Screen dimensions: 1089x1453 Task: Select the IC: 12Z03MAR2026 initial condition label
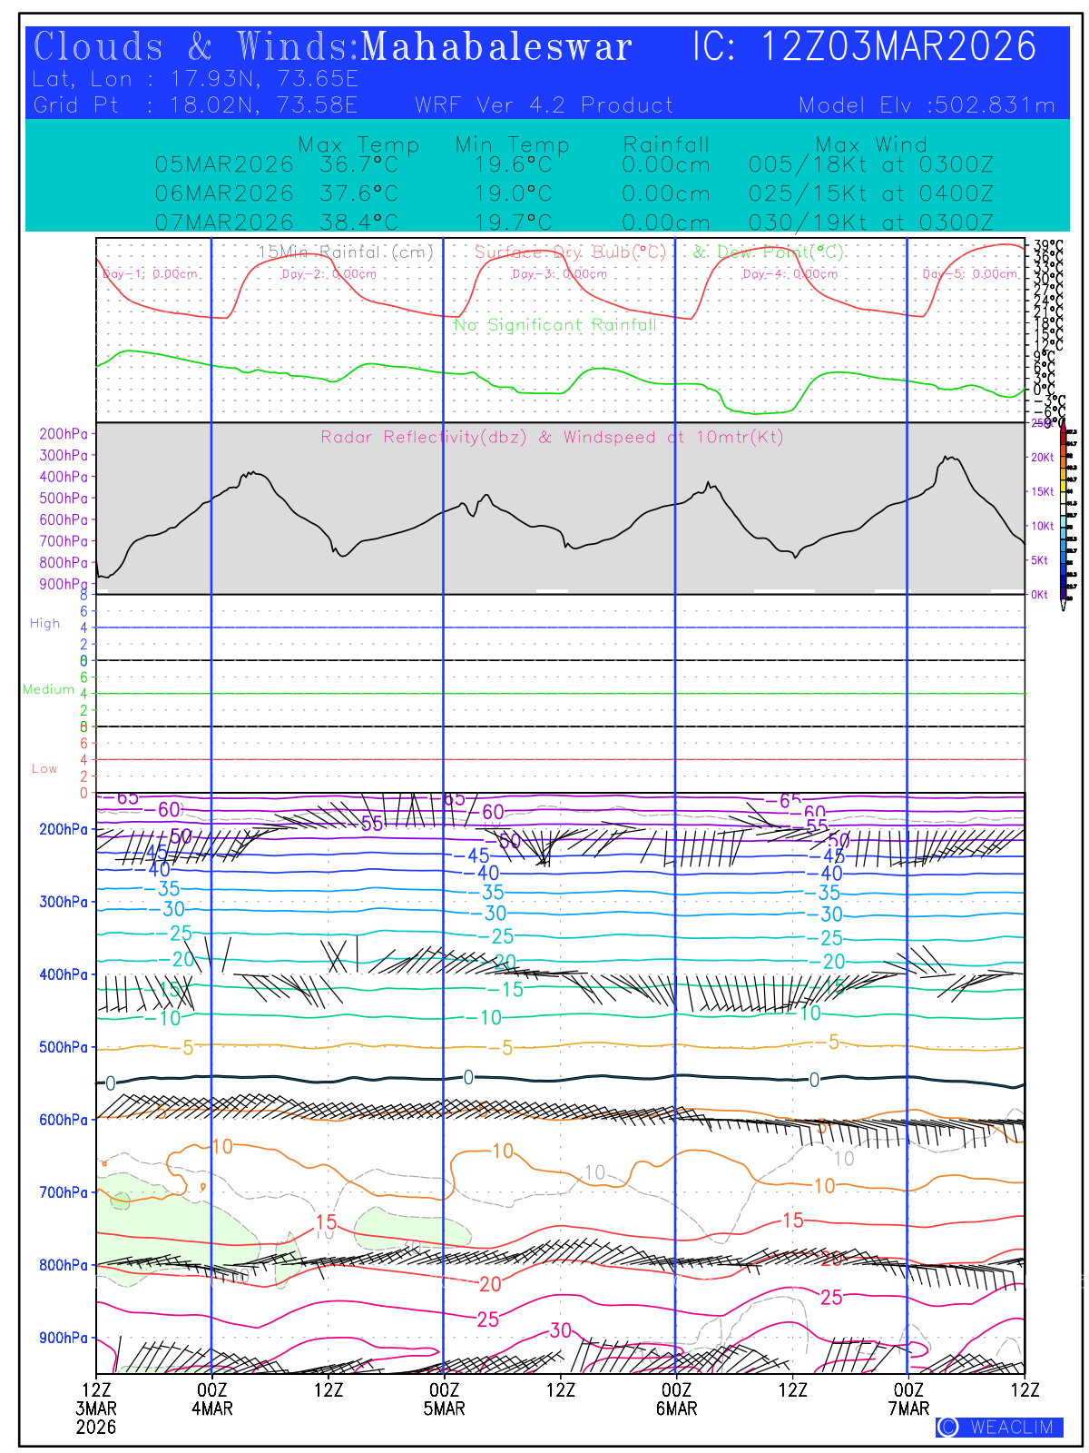tap(864, 47)
